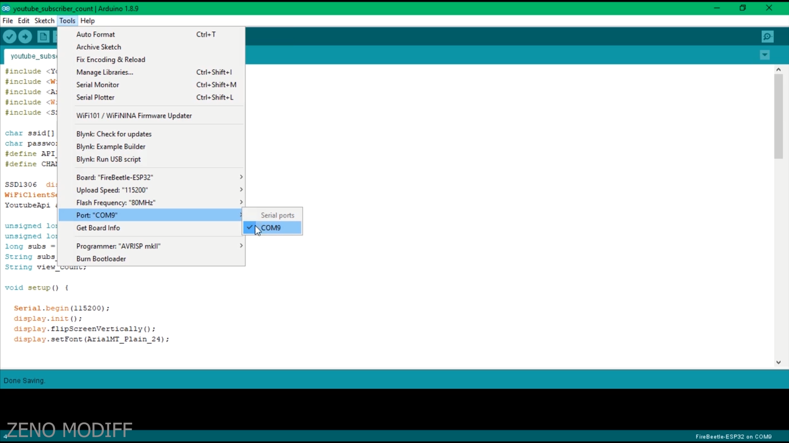Open Serial Monitor magnifier icon in toolbar

click(767, 37)
